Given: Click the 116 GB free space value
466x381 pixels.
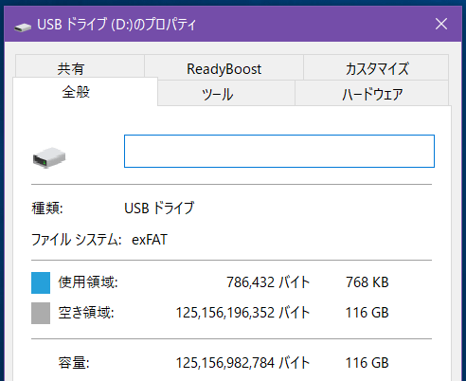Looking at the screenshot, I should 367,313.
